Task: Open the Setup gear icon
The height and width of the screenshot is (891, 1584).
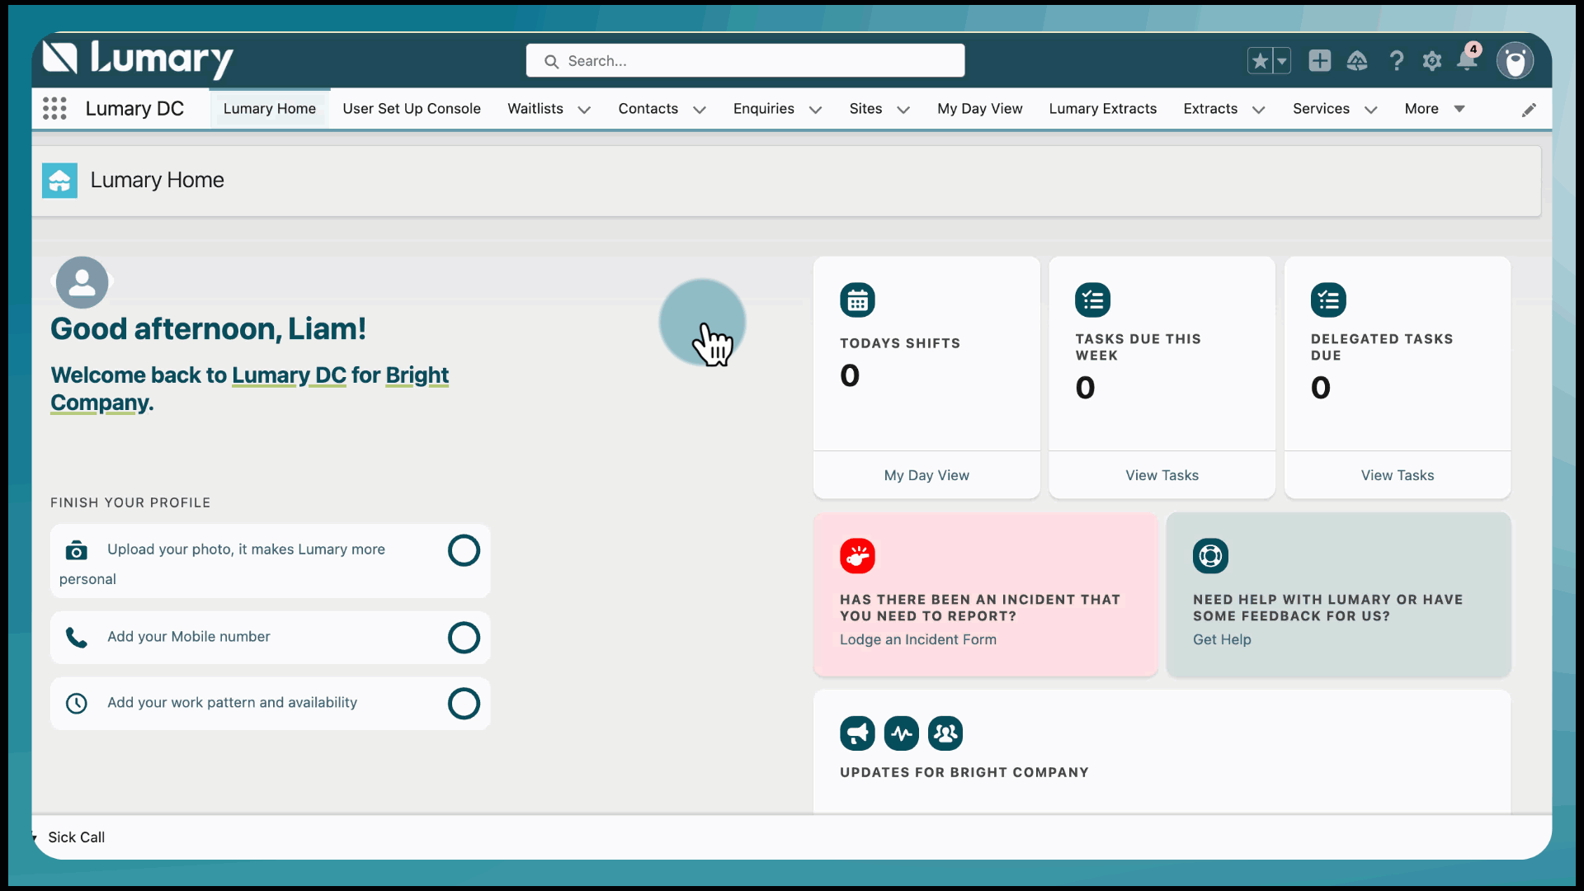Action: [1432, 61]
